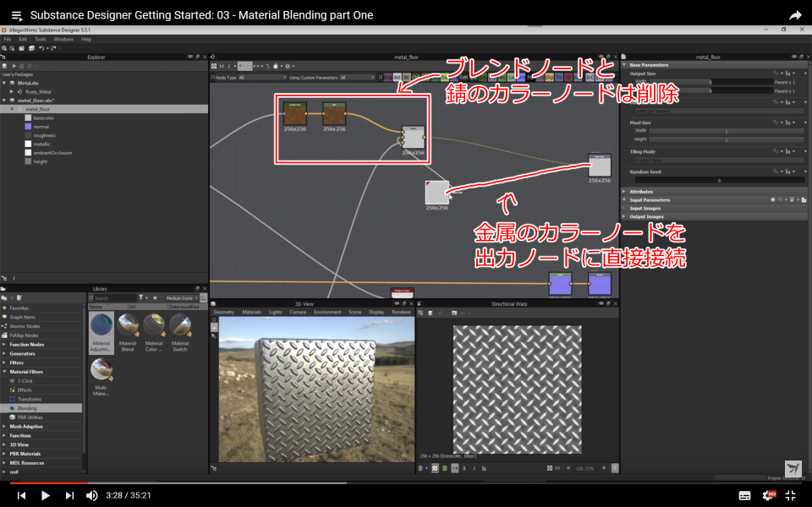Open the Medium Icons dropdown

click(x=183, y=298)
